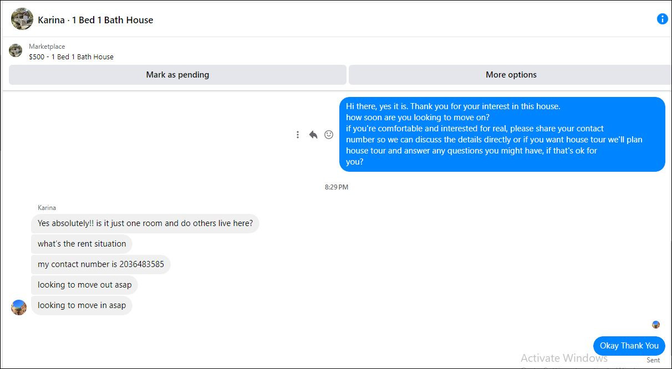
Task: Reply to message using arrow icon
Action: point(313,135)
